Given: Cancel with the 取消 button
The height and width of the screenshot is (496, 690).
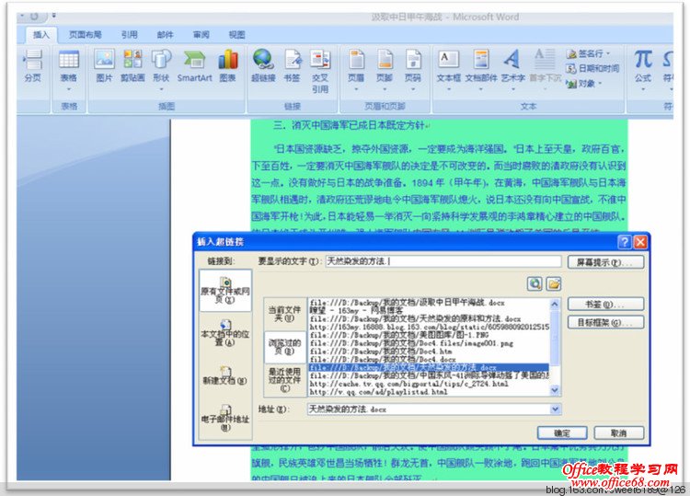Looking at the screenshot, I should [x=619, y=433].
